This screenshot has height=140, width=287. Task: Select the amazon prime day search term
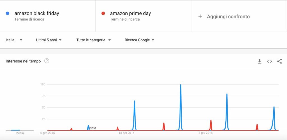(130, 13)
